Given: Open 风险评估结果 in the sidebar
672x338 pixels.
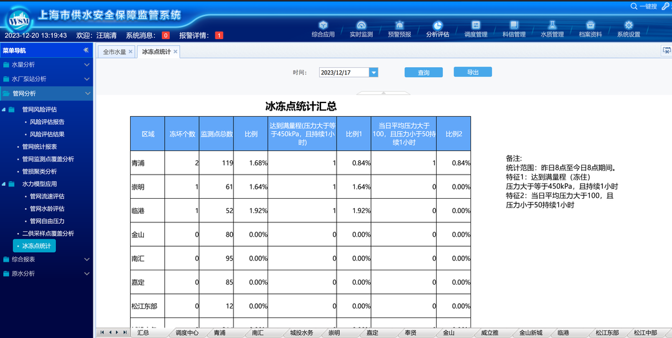Looking at the screenshot, I should (x=47, y=134).
